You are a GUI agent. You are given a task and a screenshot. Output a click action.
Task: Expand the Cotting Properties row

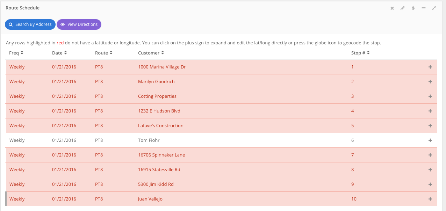430,96
